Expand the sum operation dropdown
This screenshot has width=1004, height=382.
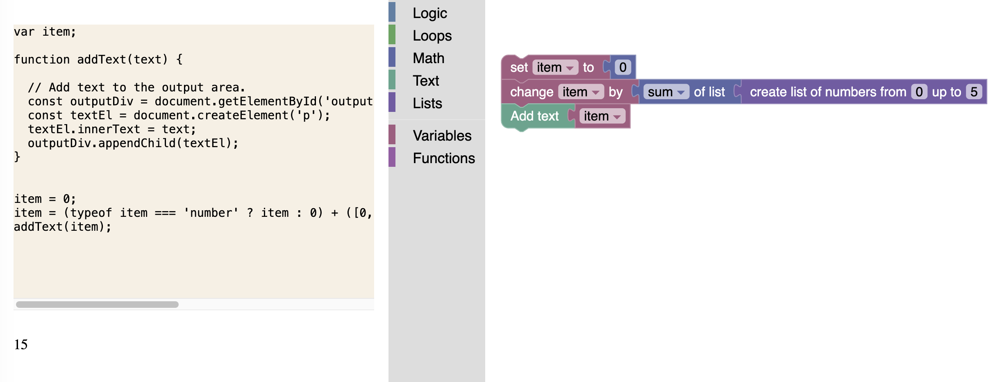click(x=666, y=92)
